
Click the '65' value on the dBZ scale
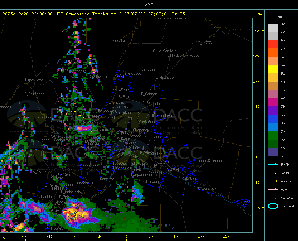[x=283, y=40]
